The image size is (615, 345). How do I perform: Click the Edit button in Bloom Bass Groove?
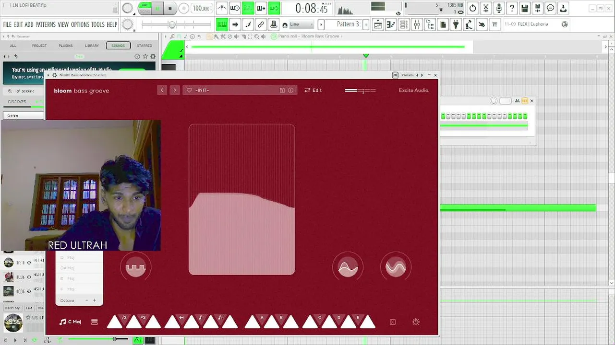313,90
